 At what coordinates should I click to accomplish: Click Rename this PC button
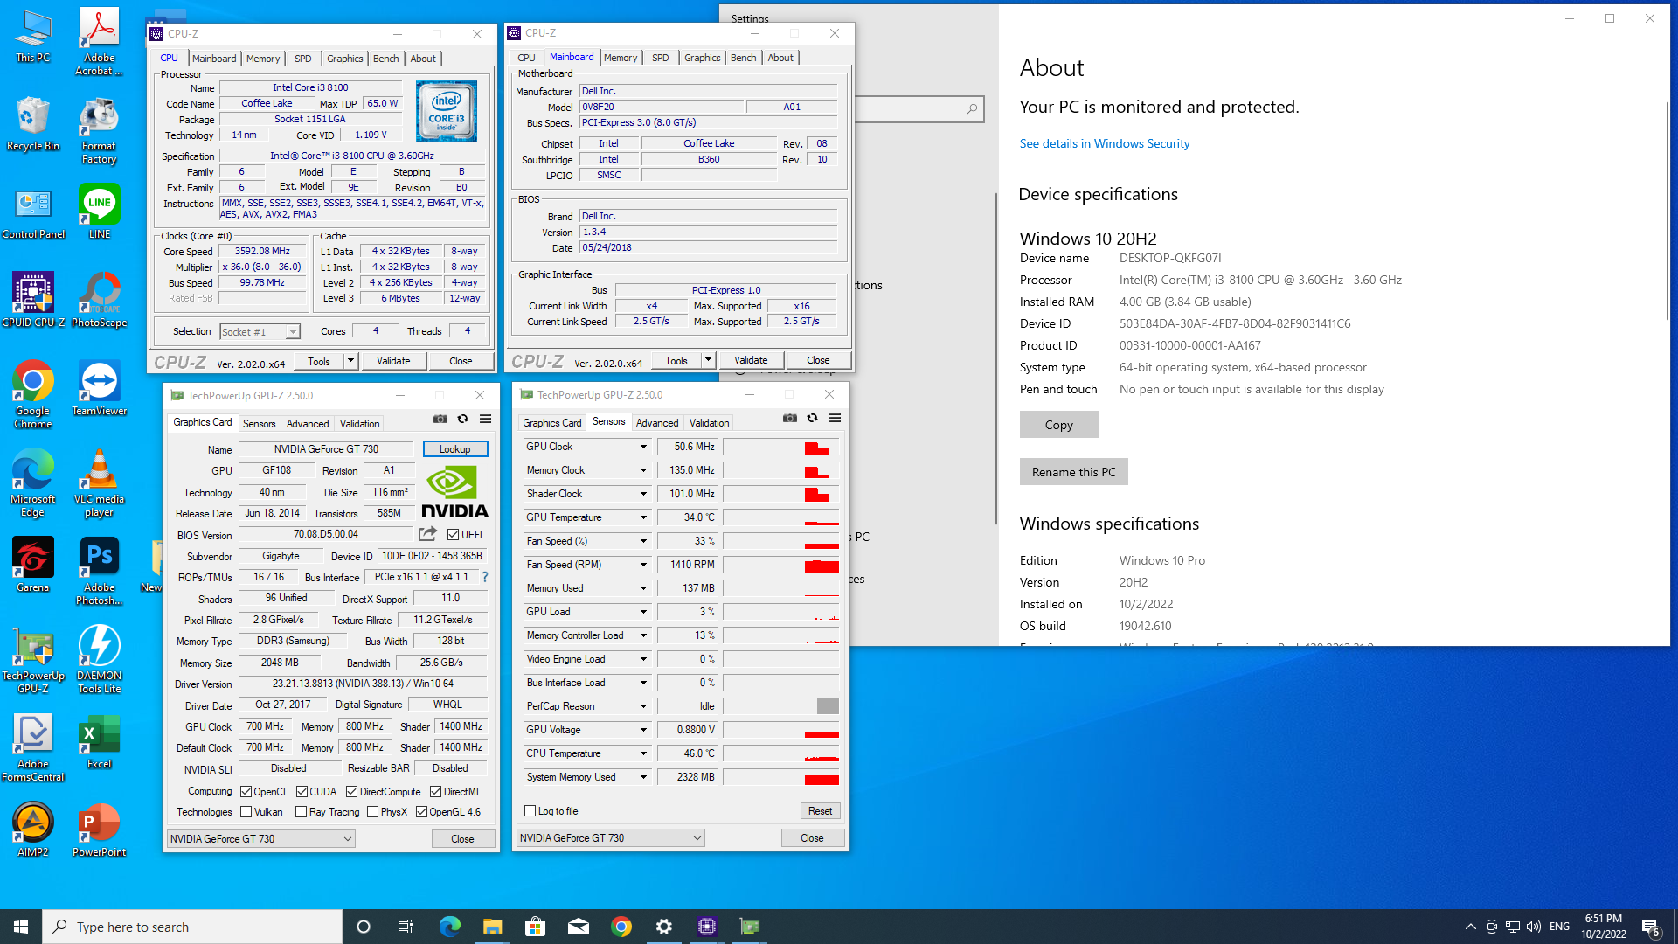click(1073, 472)
